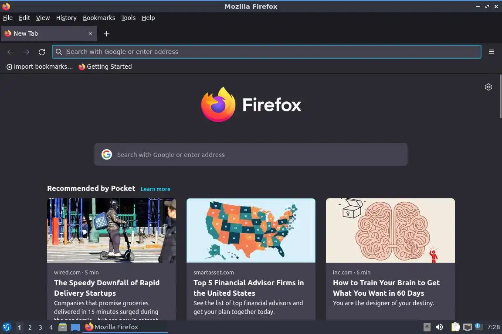The width and height of the screenshot is (502, 334).
Task: Click the inc.com 6 min label
Action: [x=352, y=272]
